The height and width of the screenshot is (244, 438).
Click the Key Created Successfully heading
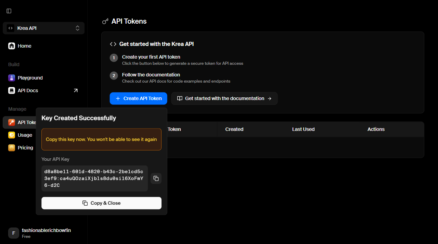(79, 118)
